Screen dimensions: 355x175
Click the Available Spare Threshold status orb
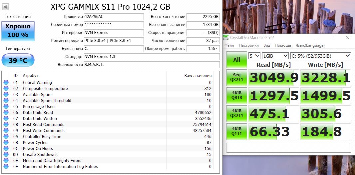click(x=6, y=100)
